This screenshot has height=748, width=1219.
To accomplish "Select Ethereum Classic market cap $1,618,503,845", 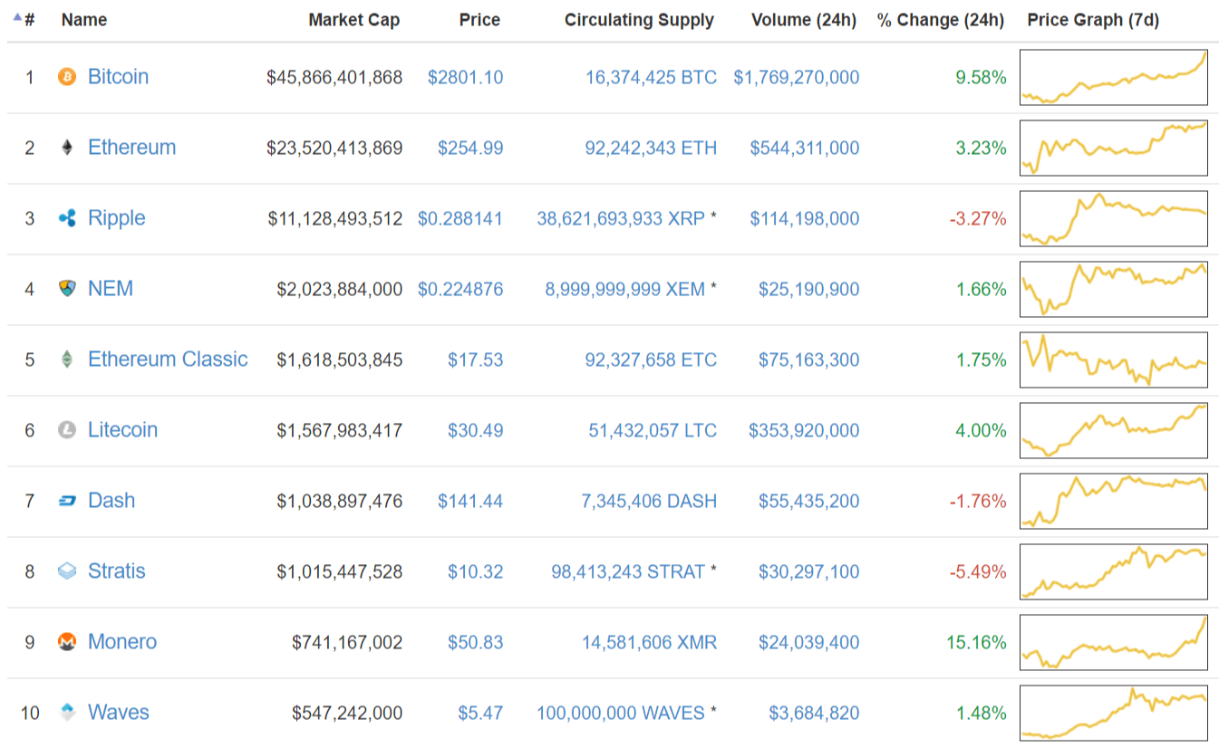I will click(340, 360).
